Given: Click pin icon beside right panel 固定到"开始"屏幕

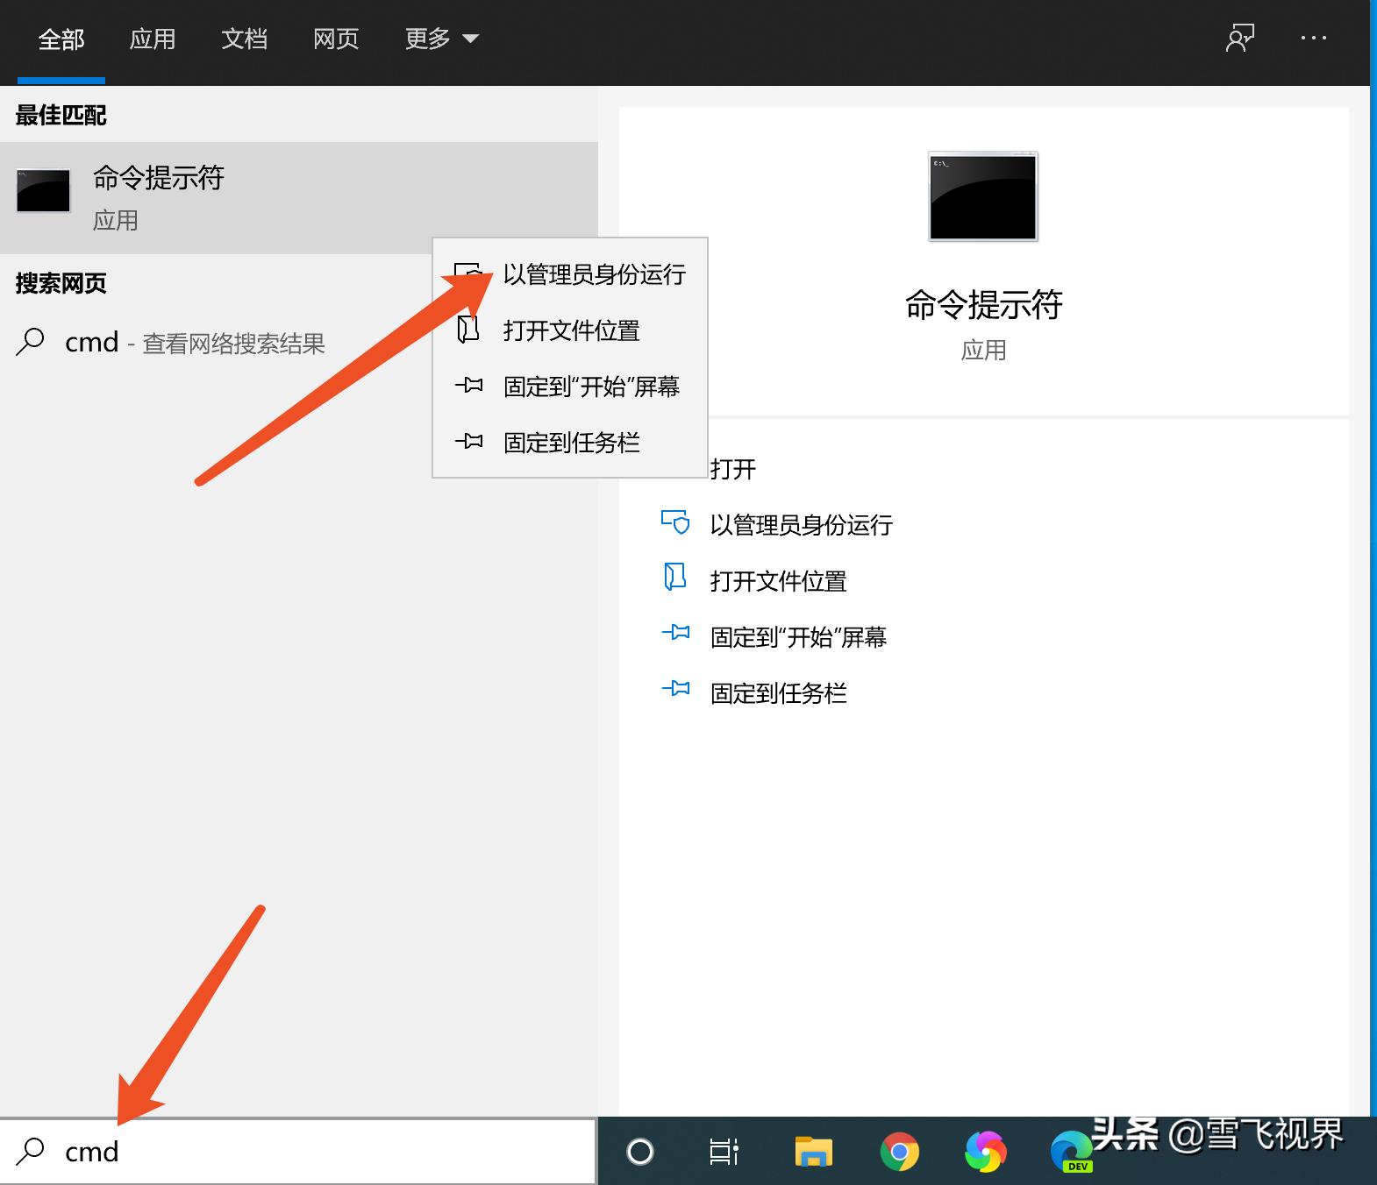Looking at the screenshot, I should click(x=675, y=632).
